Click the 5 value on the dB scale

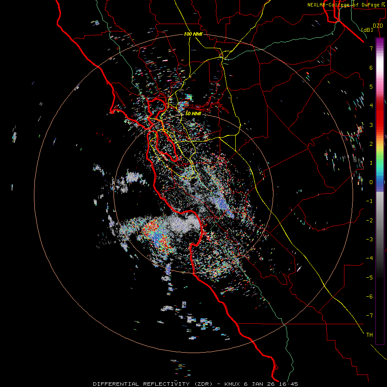tap(371, 86)
